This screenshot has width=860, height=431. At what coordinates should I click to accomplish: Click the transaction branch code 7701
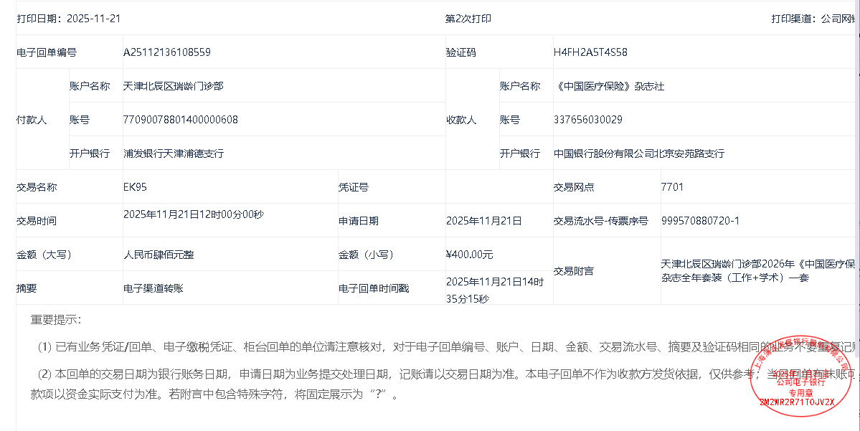click(x=672, y=187)
